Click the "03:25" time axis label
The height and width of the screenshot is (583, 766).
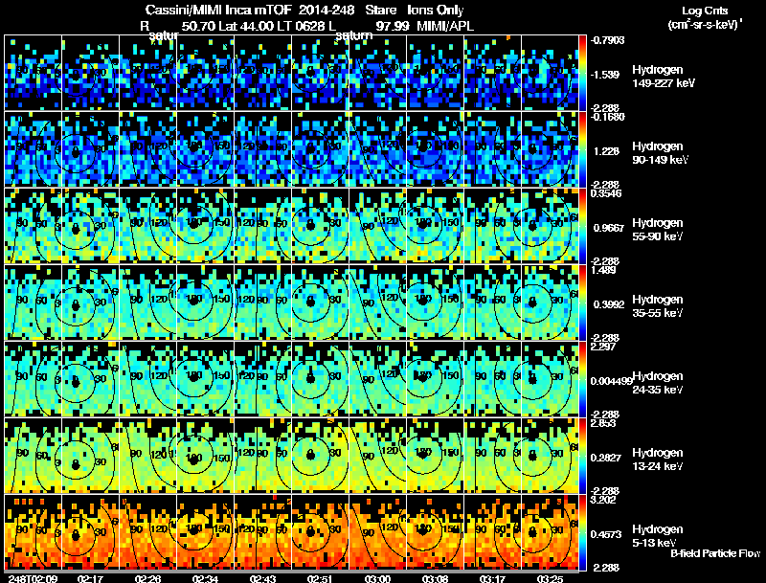(x=550, y=578)
